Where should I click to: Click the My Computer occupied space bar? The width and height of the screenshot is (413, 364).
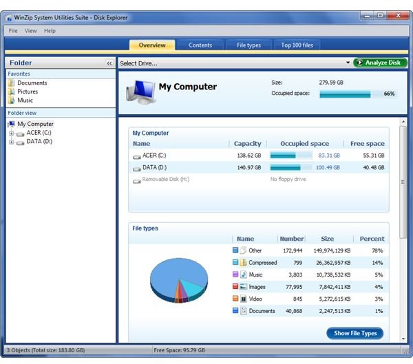pyautogui.click(x=358, y=94)
